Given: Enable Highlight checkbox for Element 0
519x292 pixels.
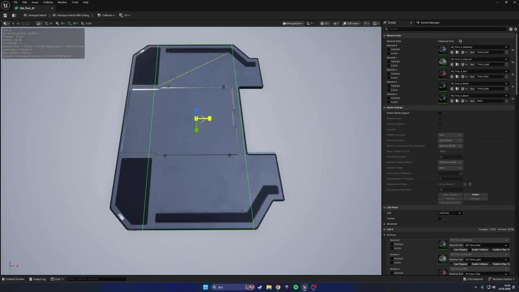Looking at the screenshot, I should (x=388, y=49).
